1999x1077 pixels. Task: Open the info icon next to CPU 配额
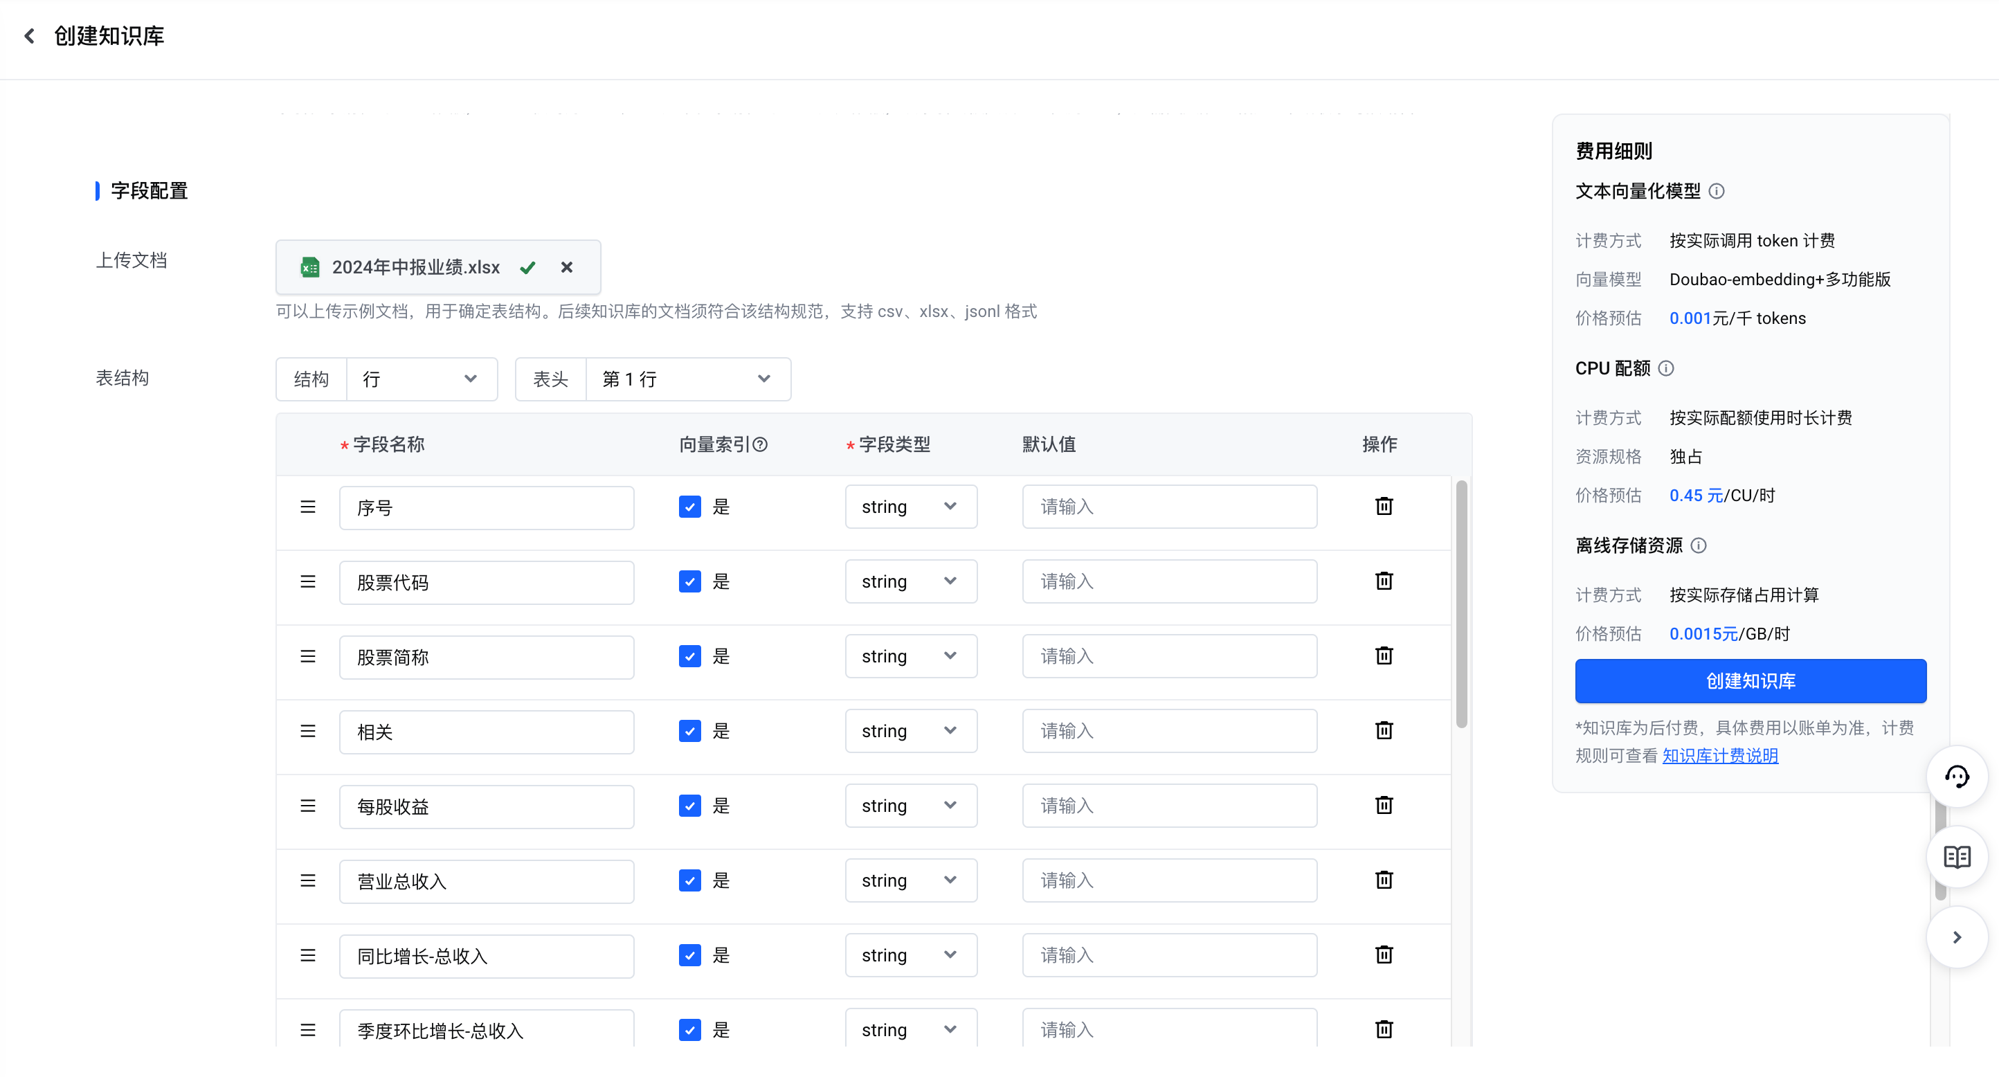(x=1666, y=368)
